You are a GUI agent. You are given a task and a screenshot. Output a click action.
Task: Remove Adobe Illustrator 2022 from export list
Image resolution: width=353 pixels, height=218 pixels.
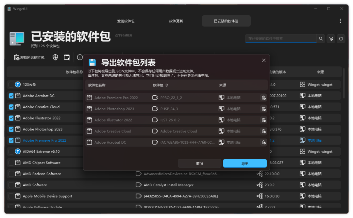click(x=263, y=120)
